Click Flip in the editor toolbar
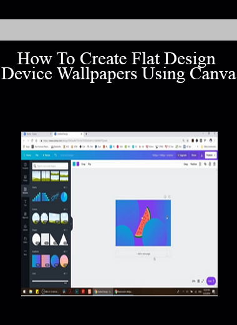This screenshot has height=325, width=237. [x=89, y=164]
